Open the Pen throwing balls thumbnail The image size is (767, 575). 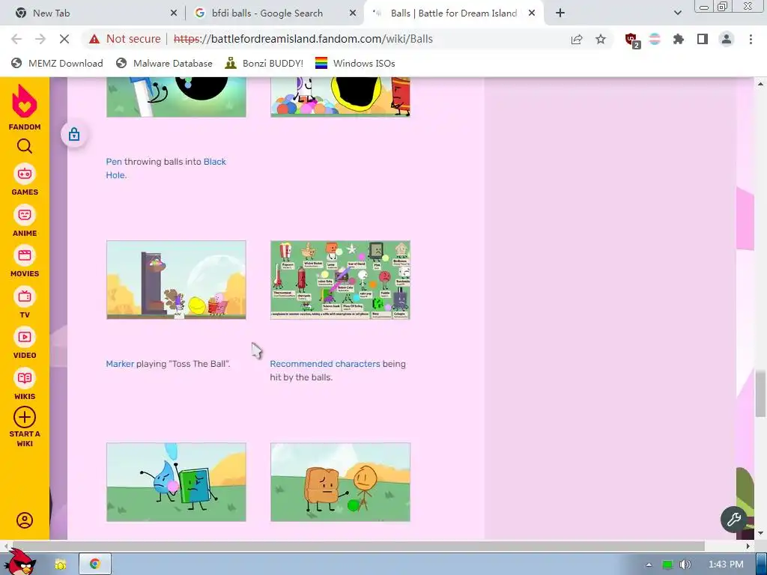pos(176,97)
